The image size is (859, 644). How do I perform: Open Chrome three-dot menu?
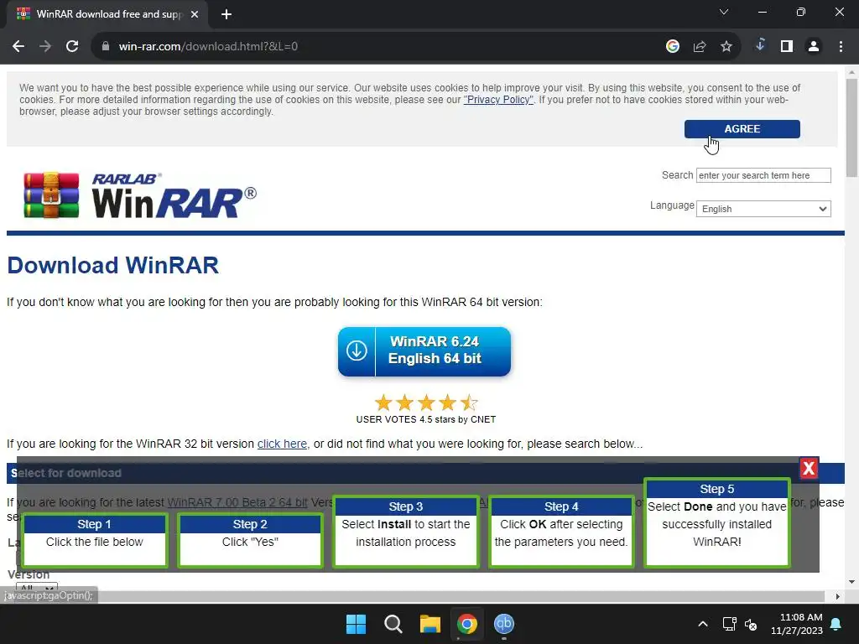tap(841, 47)
